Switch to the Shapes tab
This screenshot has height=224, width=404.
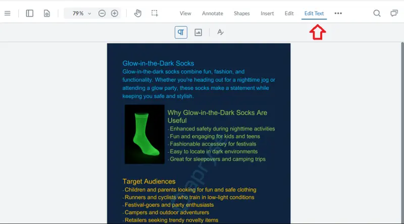[242, 14]
